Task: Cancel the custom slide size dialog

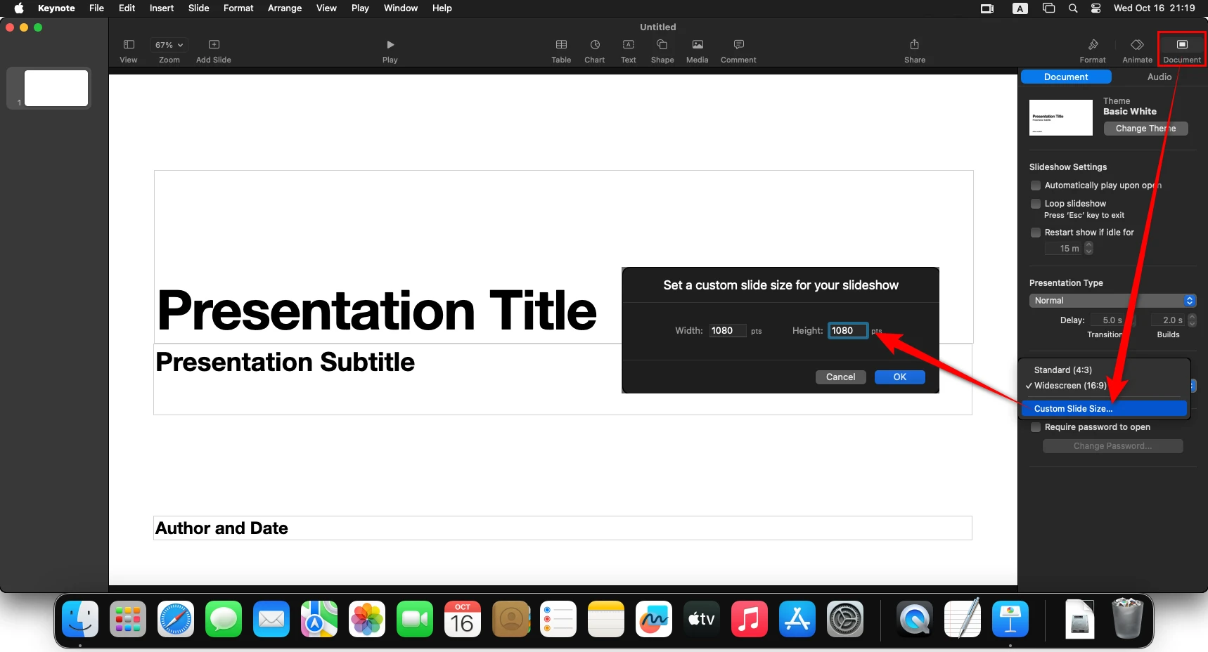Action: pyautogui.click(x=840, y=377)
